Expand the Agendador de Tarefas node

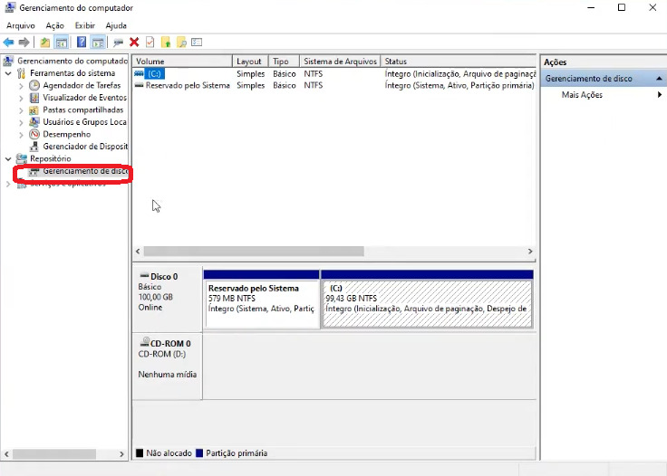click(21, 86)
